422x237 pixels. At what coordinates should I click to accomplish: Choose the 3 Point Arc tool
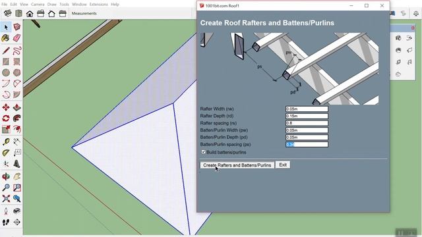[x=6, y=95]
